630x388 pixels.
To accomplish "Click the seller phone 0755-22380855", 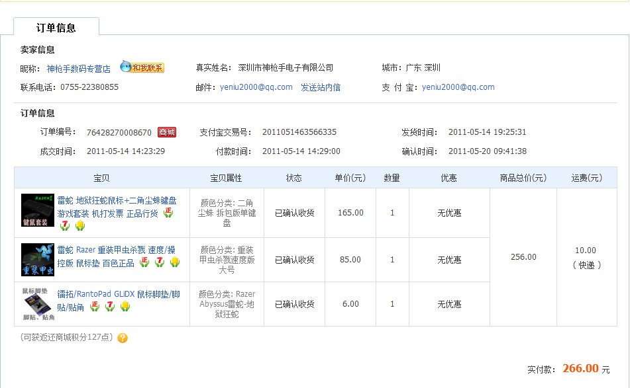I will tap(89, 87).
